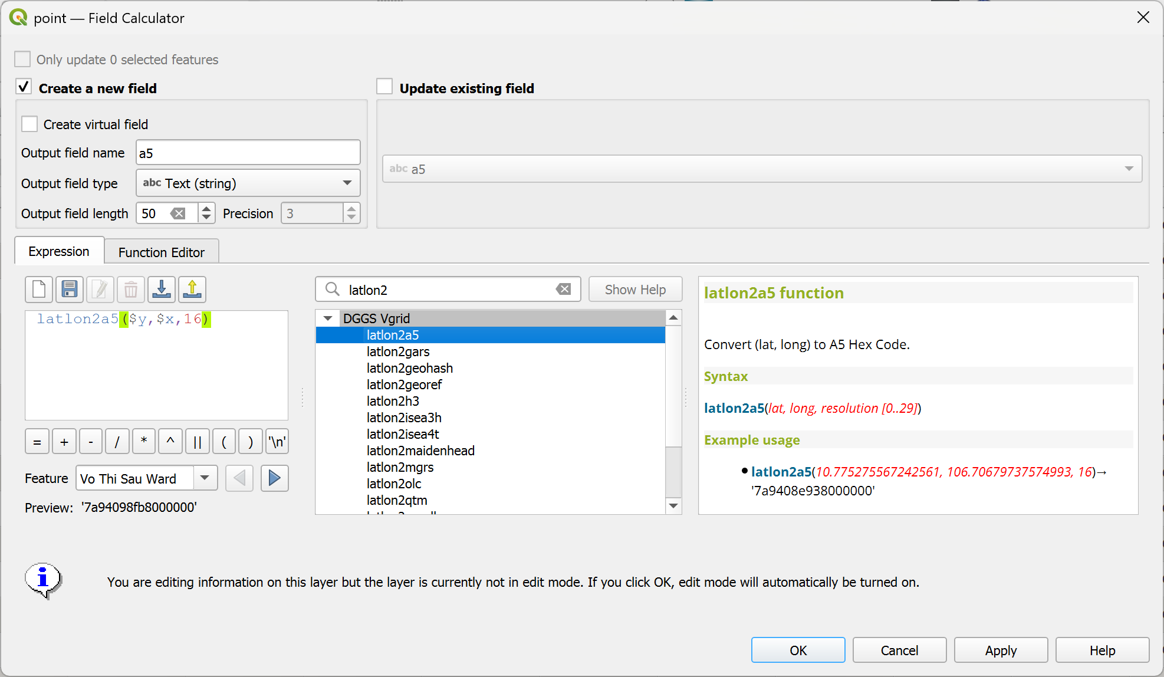
Task: Enable Create virtual field checkbox
Action: pos(29,124)
